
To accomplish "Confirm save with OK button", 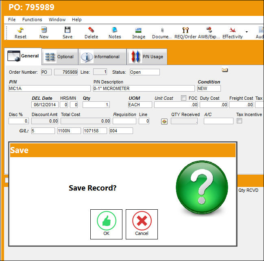I will [x=106, y=224].
